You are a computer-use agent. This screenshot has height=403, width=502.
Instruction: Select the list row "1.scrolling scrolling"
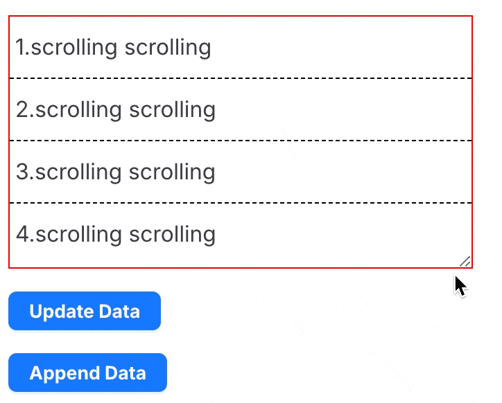(241, 47)
